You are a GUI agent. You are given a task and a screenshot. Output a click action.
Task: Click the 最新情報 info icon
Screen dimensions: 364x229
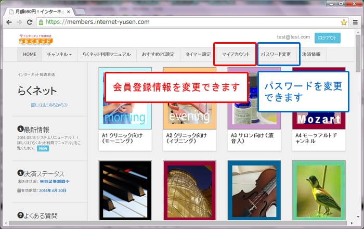[x=20, y=129]
